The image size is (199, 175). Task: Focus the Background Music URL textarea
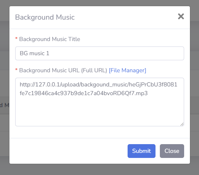tap(100, 102)
